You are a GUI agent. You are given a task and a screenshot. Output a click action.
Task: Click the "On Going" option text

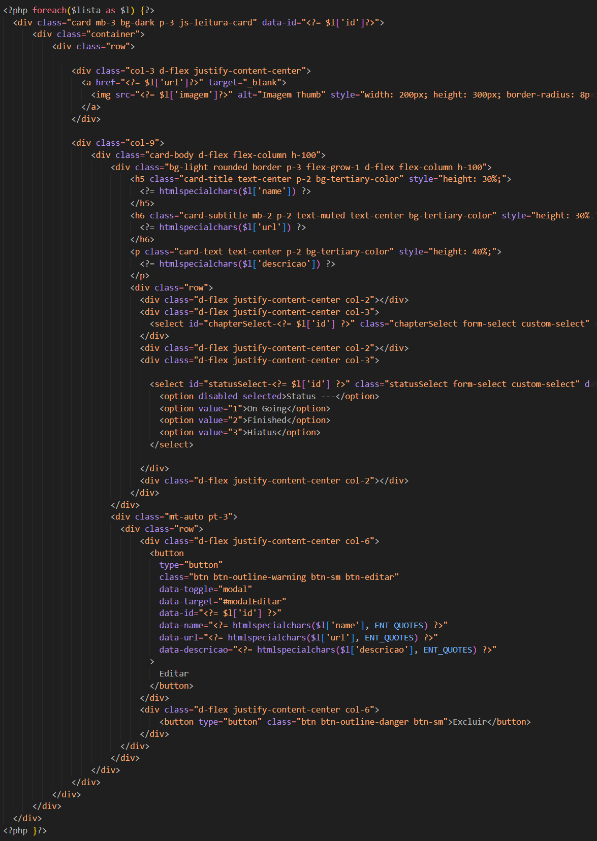point(267,408)
